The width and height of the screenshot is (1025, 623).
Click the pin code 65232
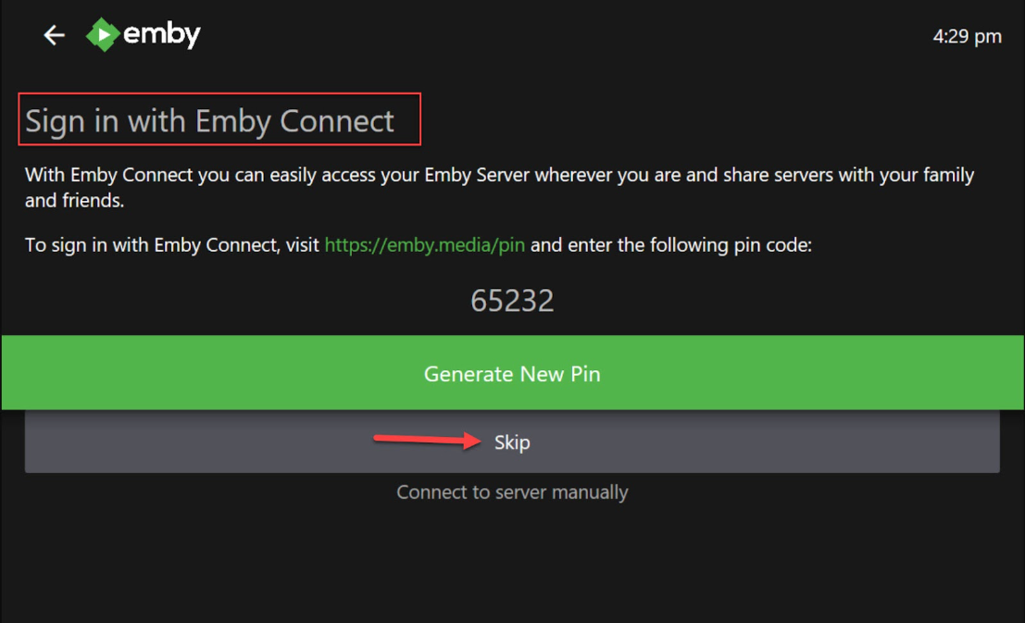pyautogui.click(x=512, y=300)
